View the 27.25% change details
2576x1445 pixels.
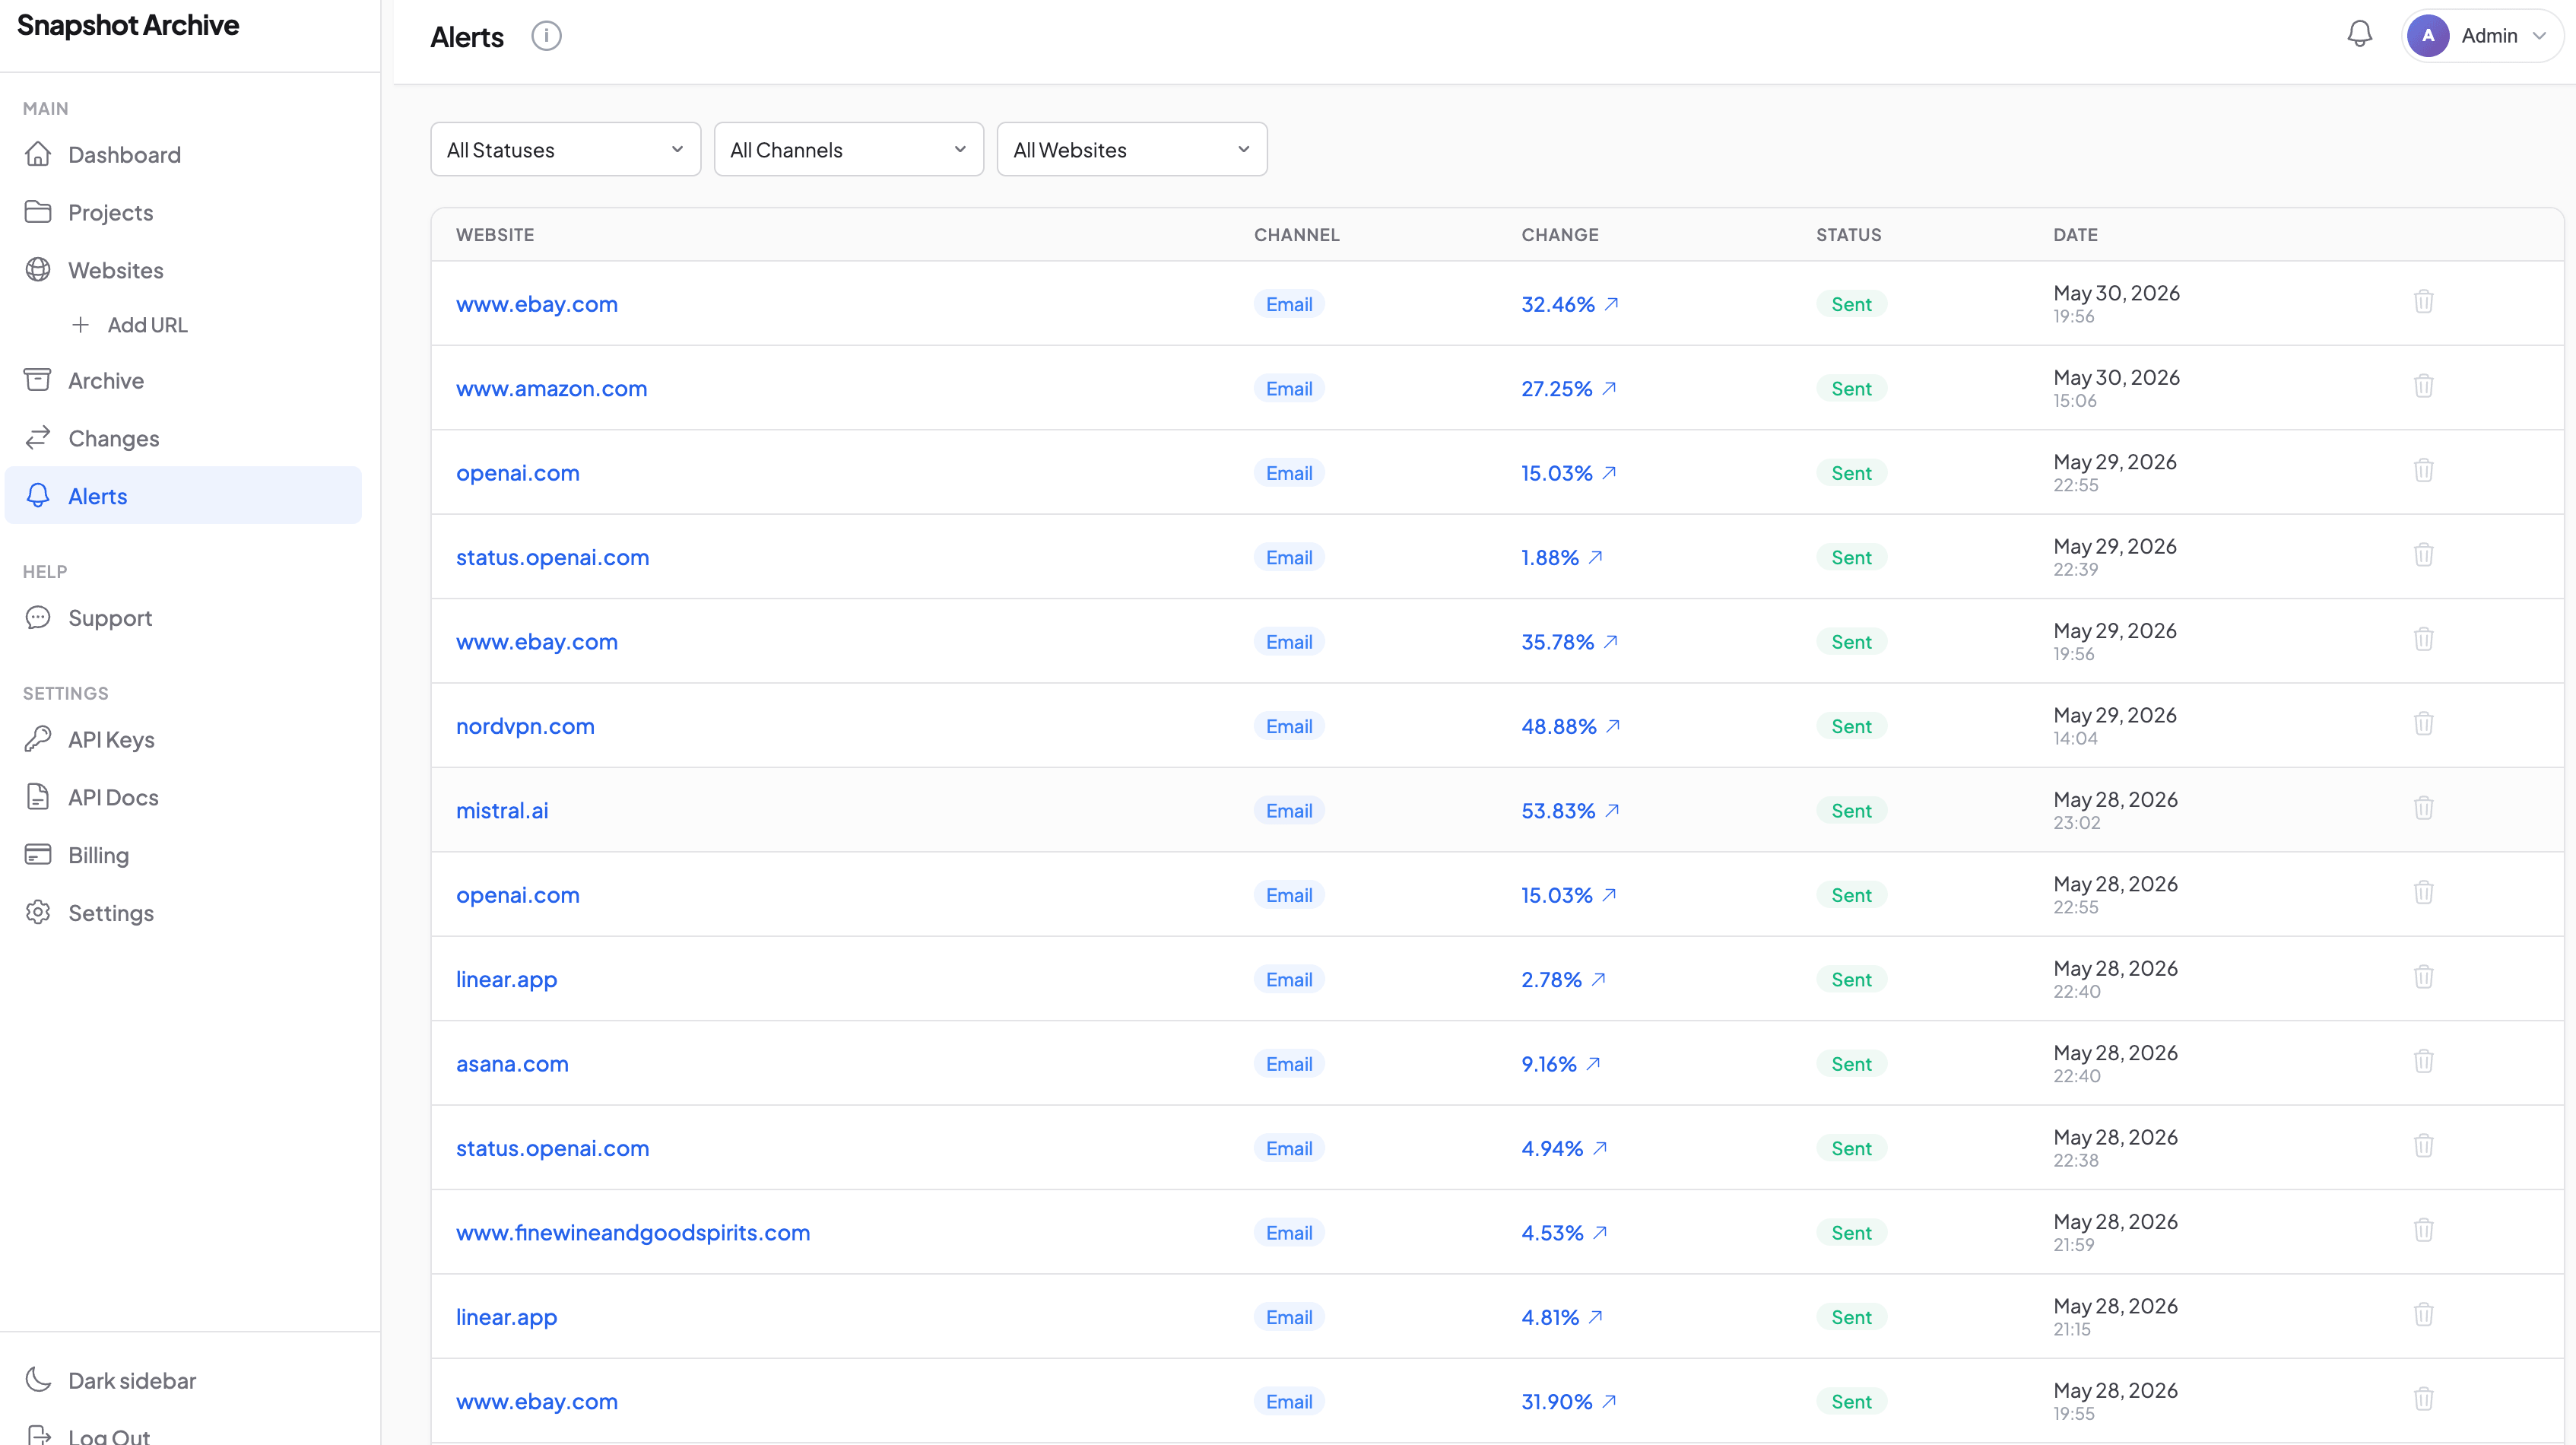pos(1568,389)
